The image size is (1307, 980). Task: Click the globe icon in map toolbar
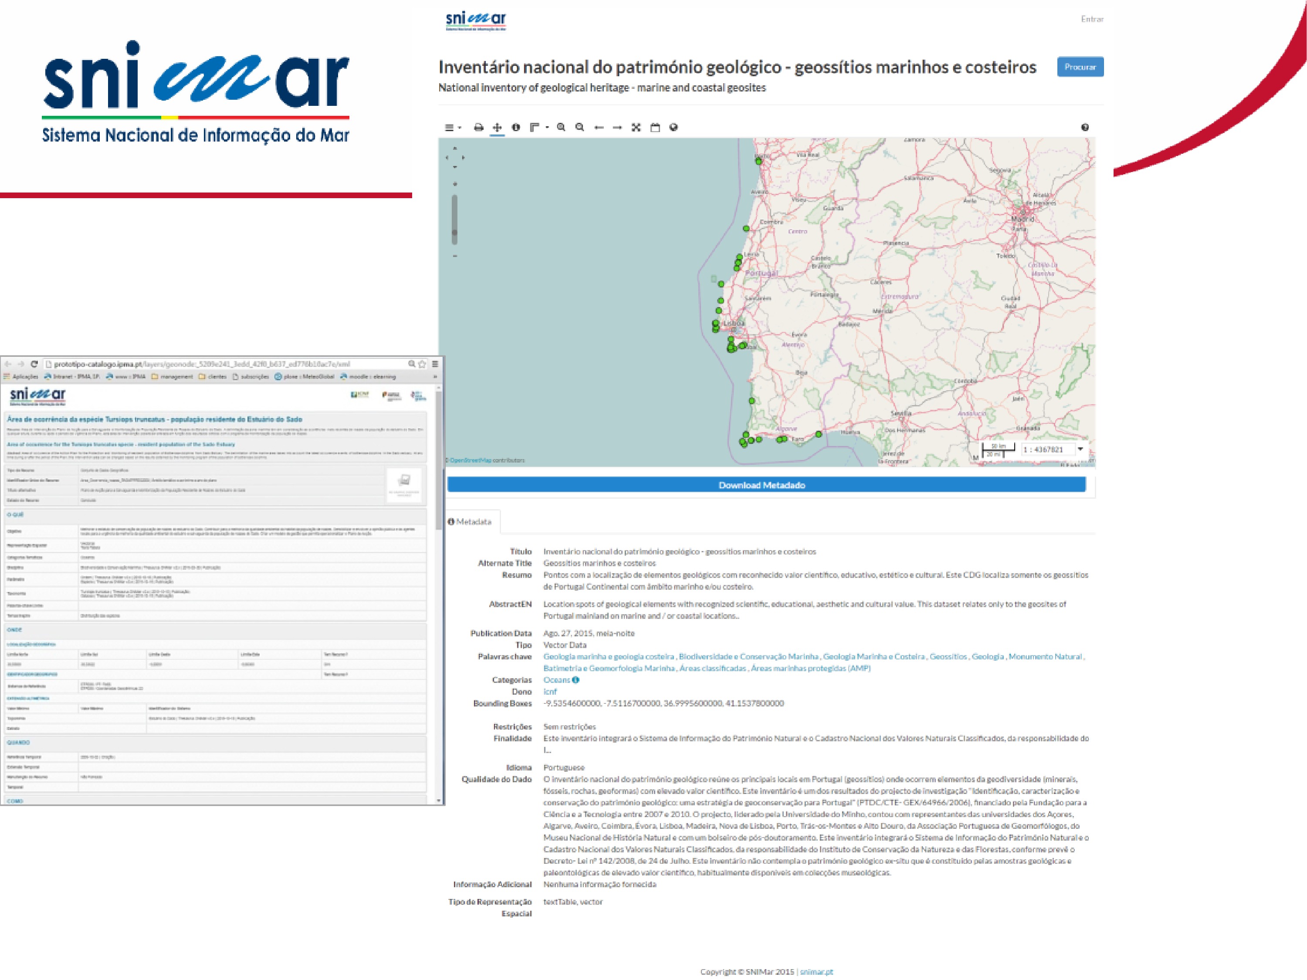pos(674,127)
